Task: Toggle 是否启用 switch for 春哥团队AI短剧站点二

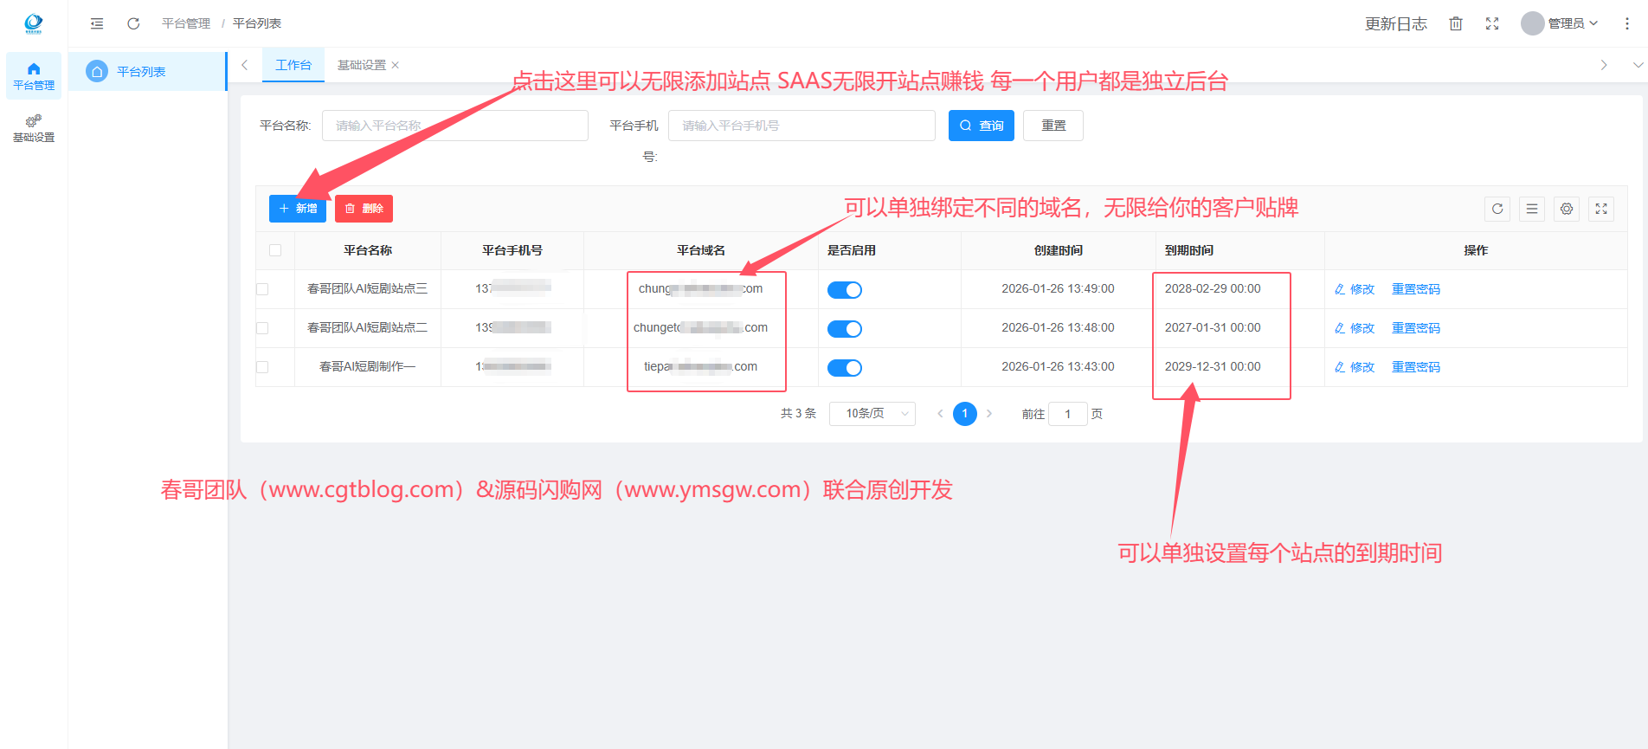Action: point(845,329)
